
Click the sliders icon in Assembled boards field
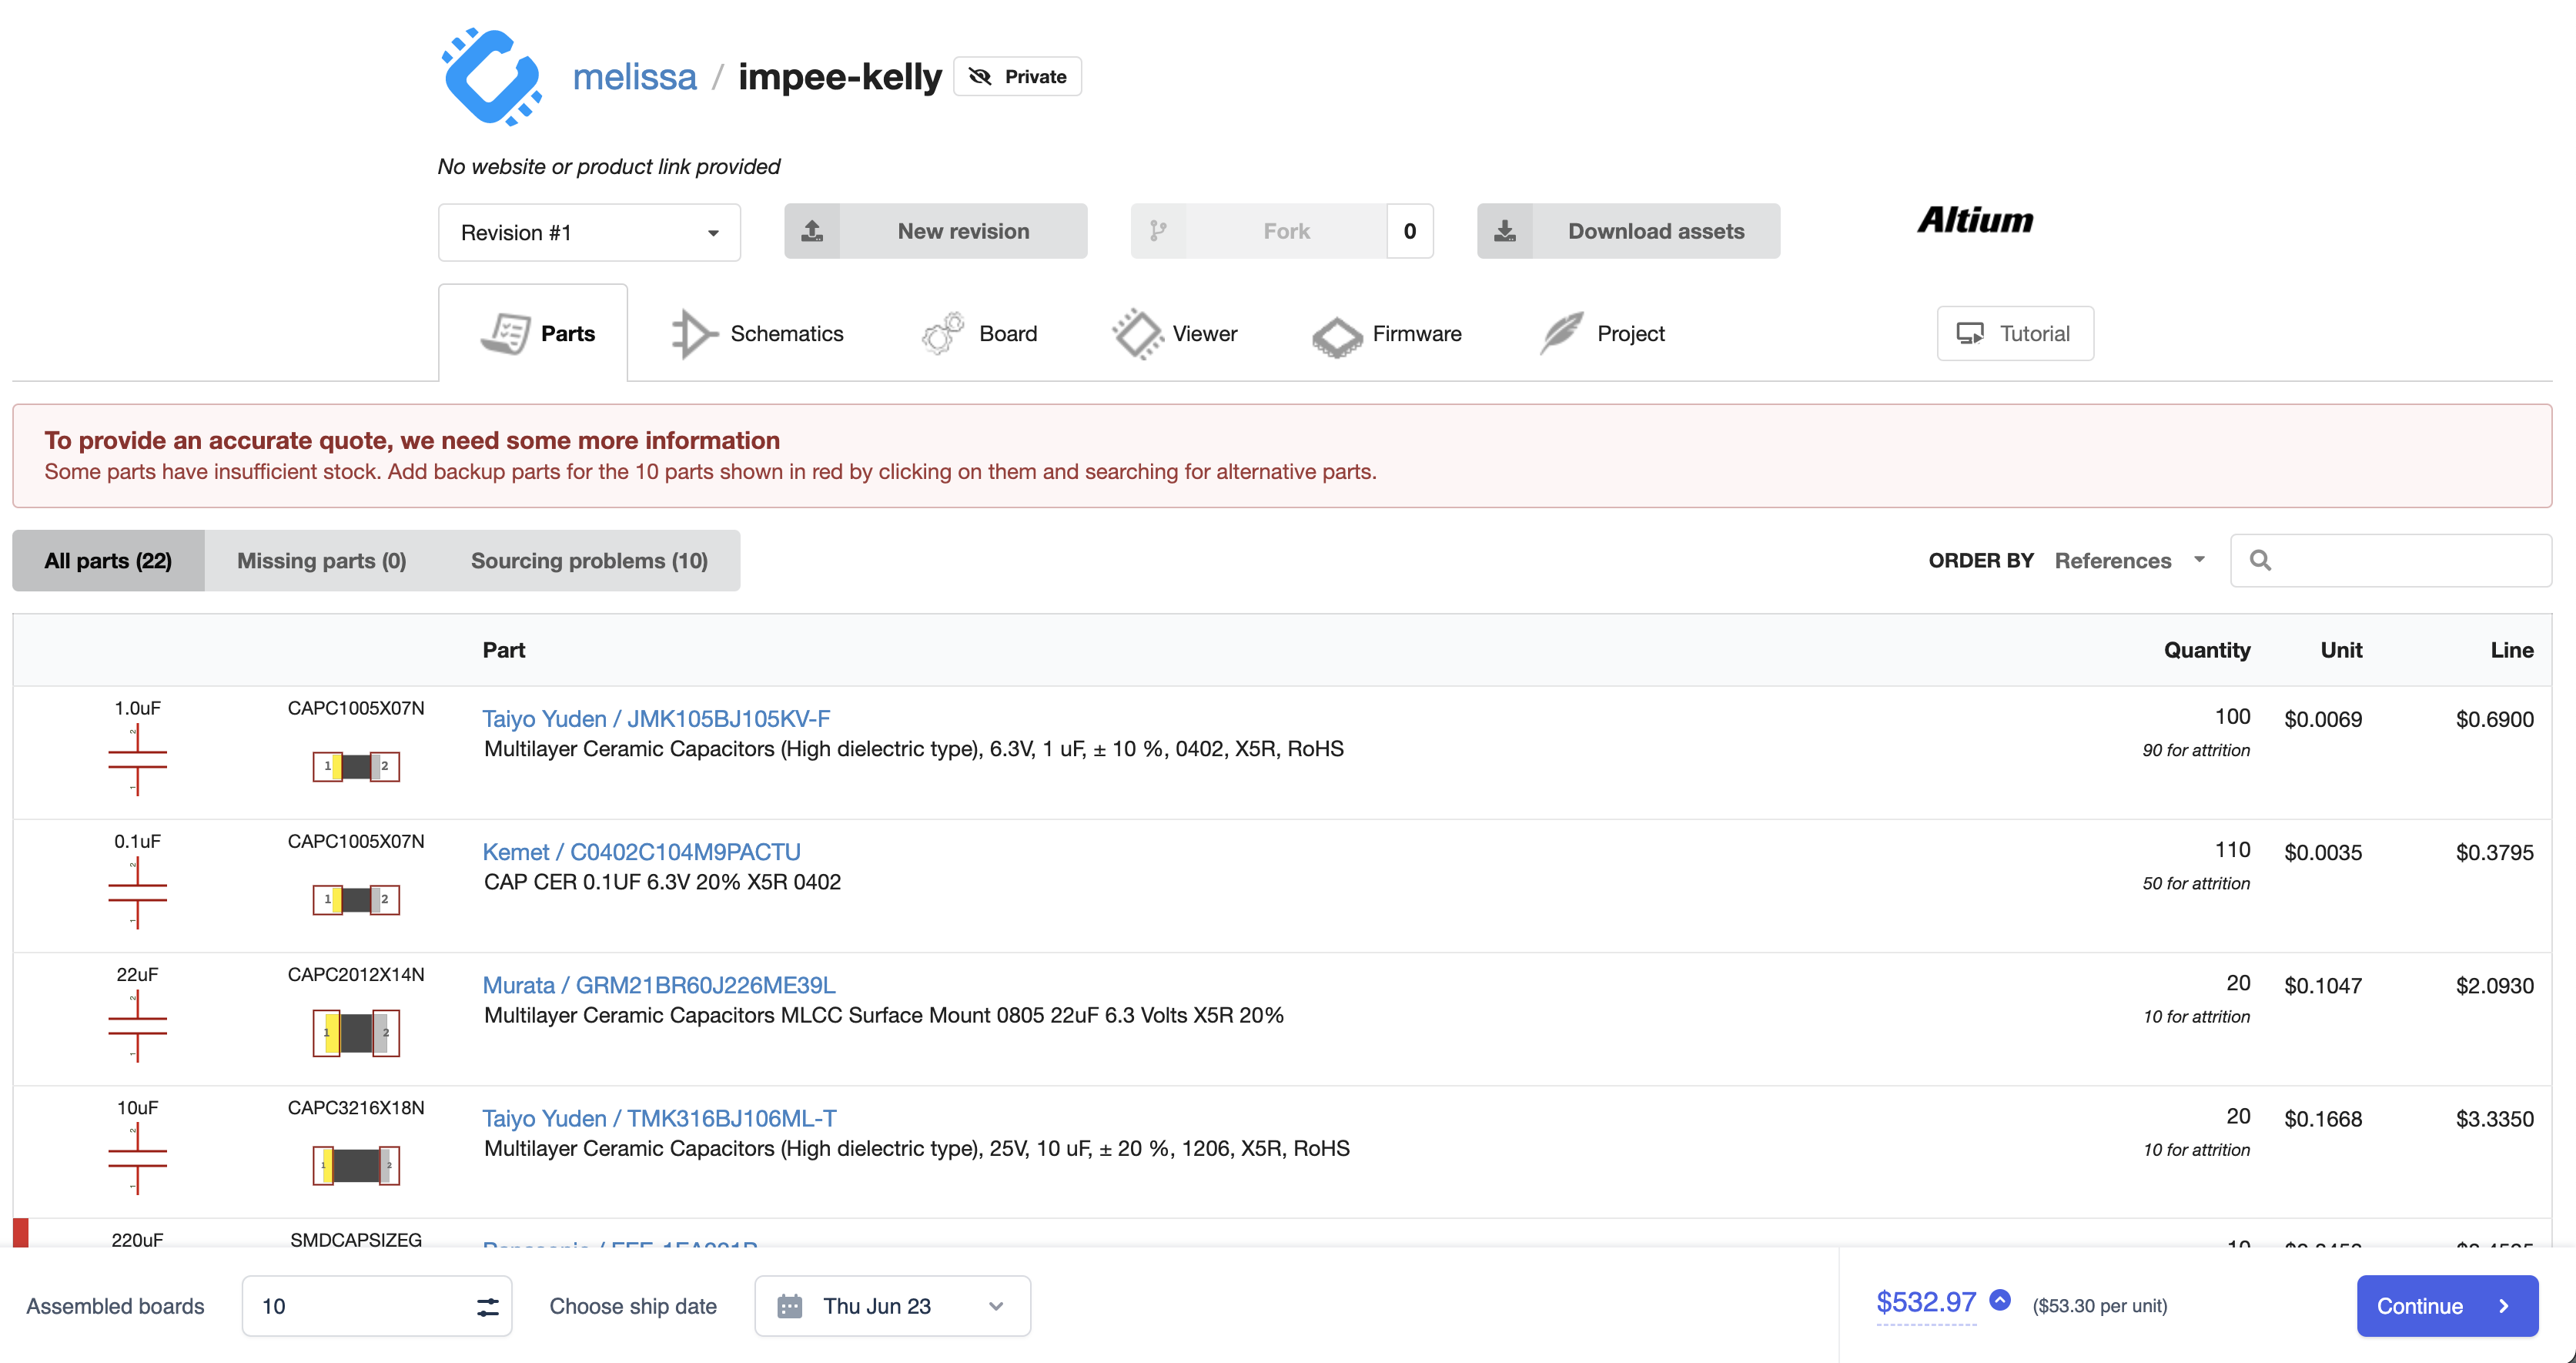[487, 1307]
